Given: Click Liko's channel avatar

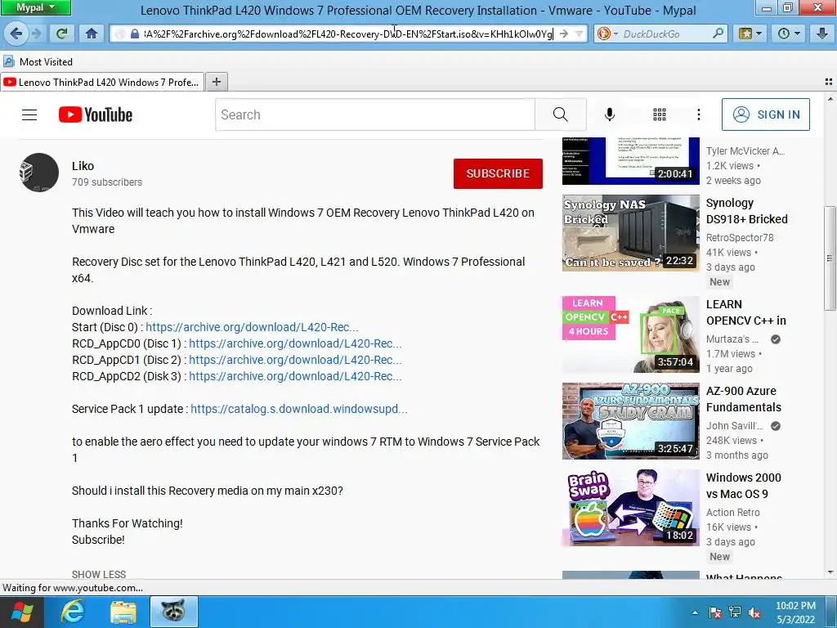Looking at the screenshot, I should pyautogui.click(x=39, y=173).
